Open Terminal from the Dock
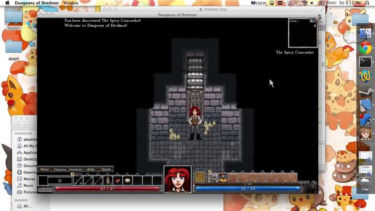The width and height of the screenshot is (375, 211). [x=365, y=62]
